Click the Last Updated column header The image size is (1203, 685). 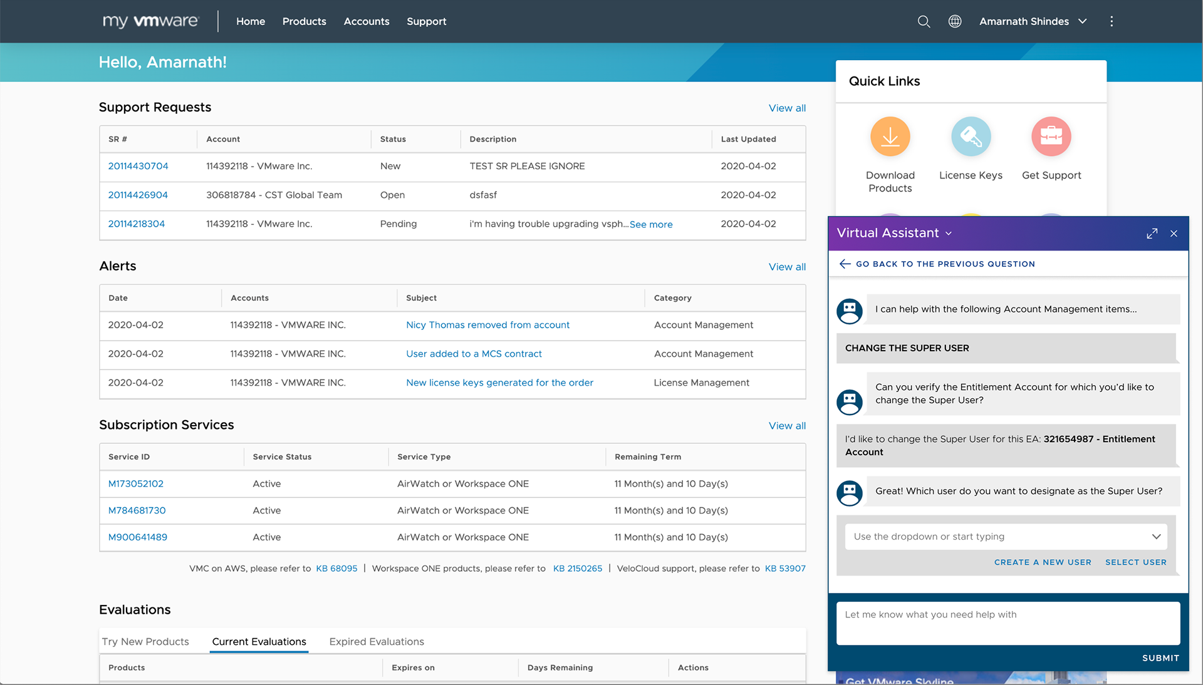tap(748, 139)
